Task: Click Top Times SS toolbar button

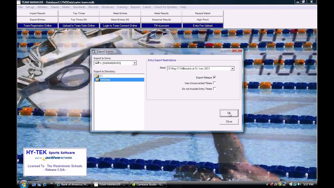Action: click(79, 20)
